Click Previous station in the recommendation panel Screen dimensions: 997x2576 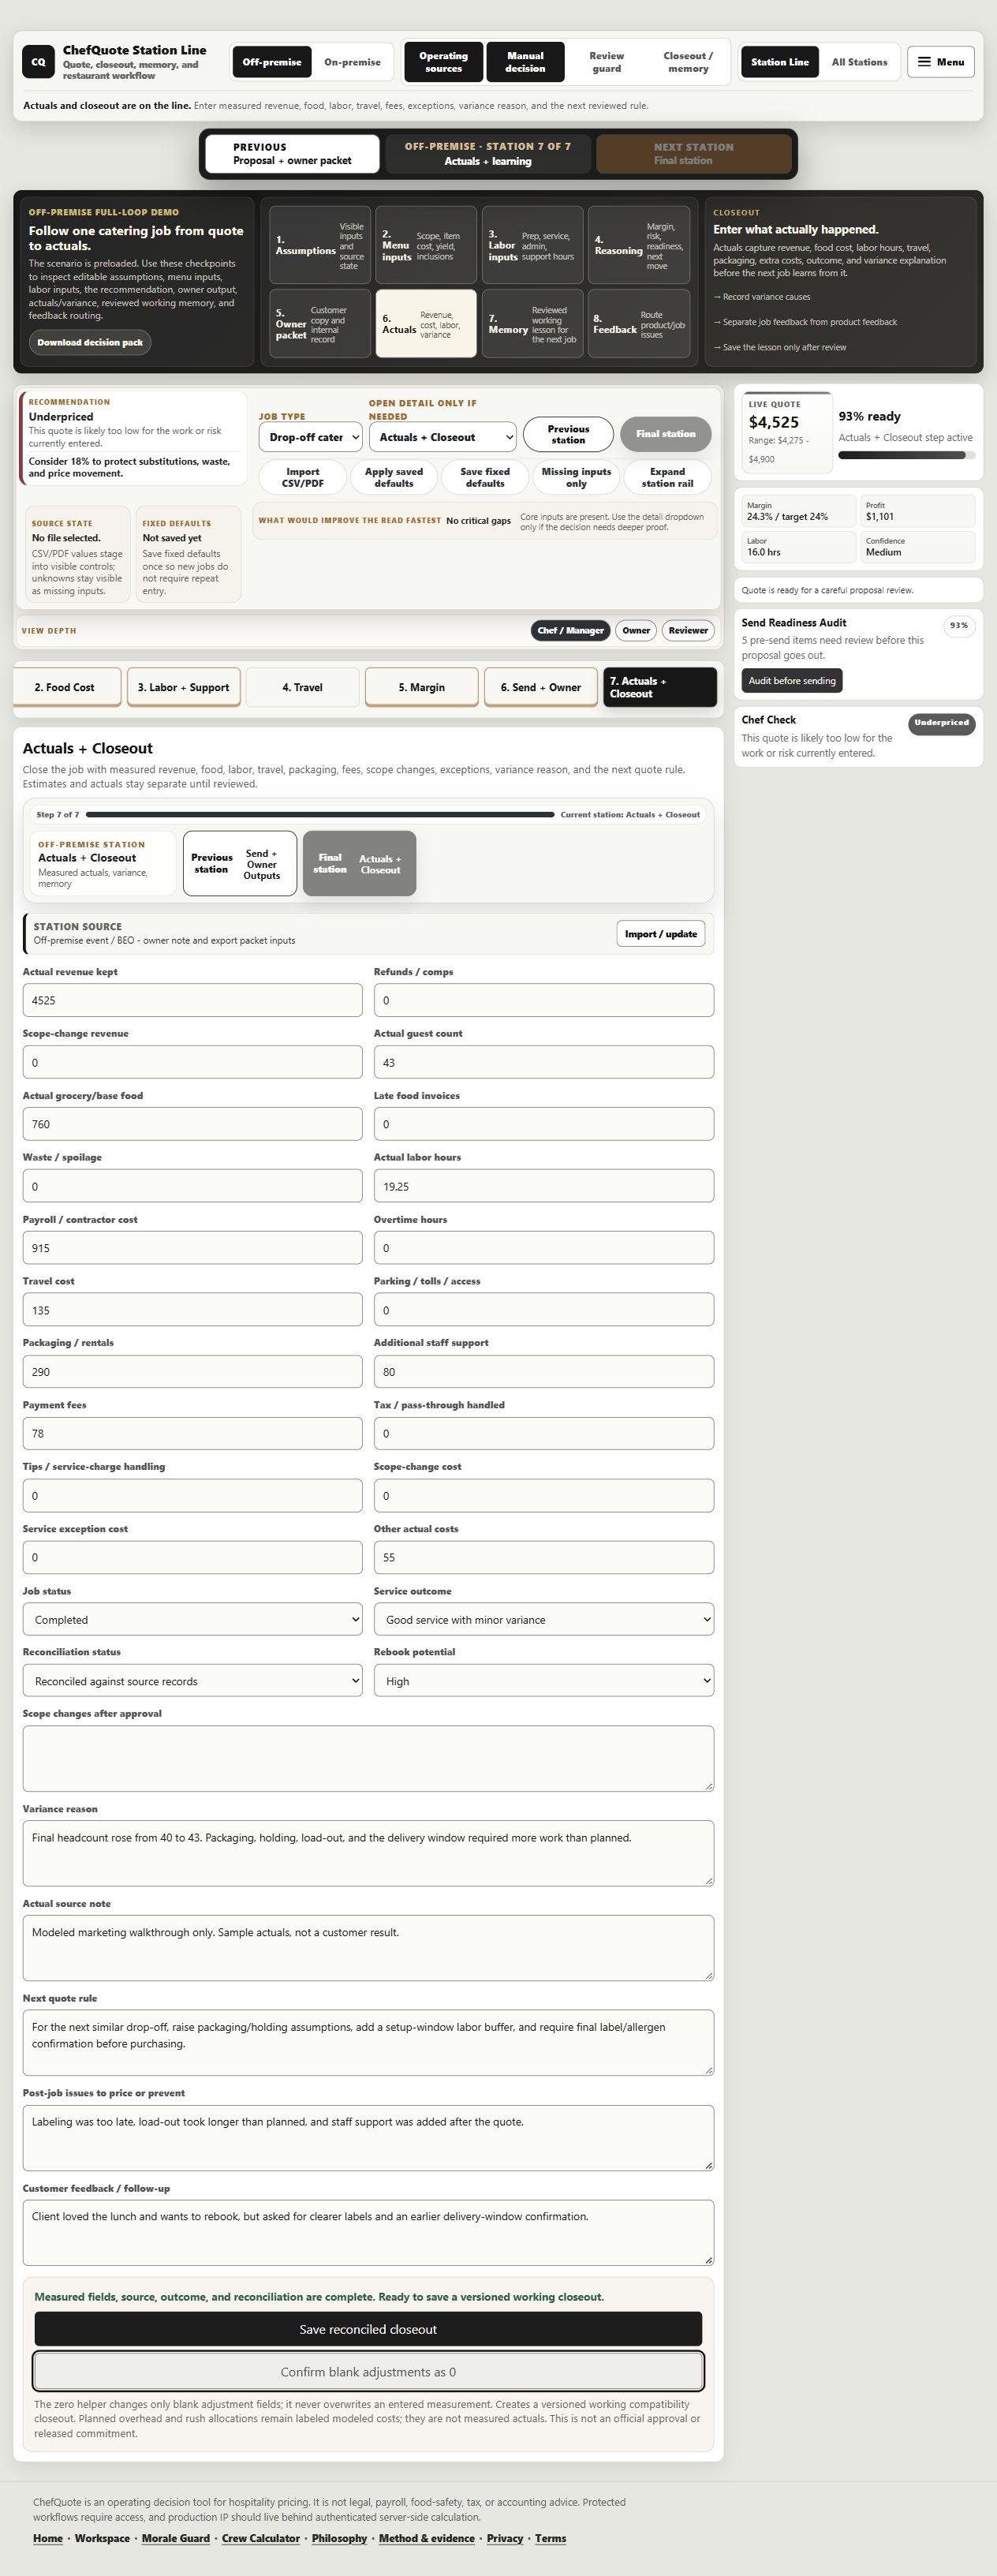pyautogui.click(x=568, y=434)
